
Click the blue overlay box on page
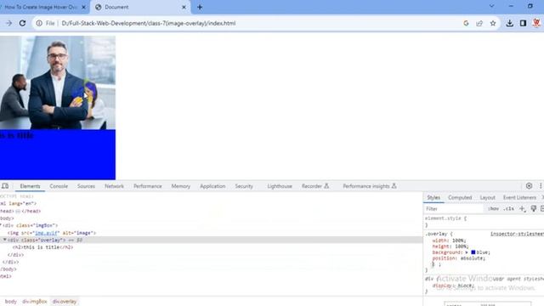tap(58, 155)
